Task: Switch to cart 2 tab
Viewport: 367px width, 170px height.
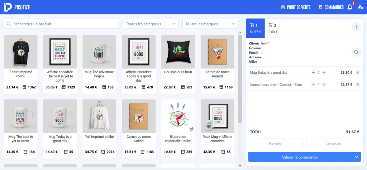Action: point(273,28)
